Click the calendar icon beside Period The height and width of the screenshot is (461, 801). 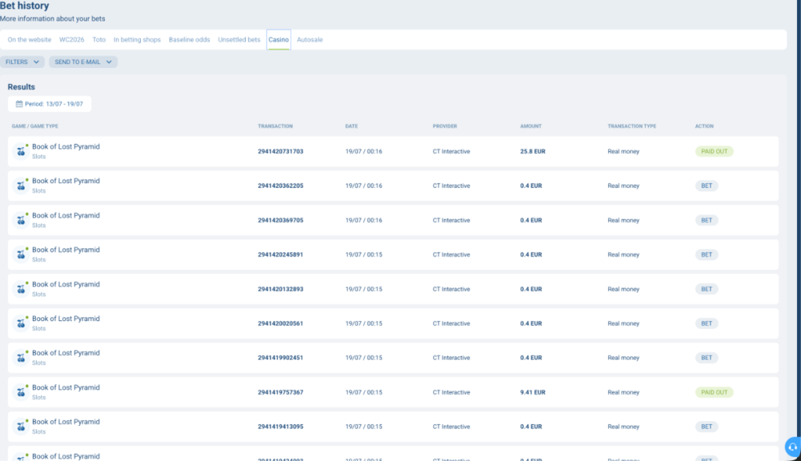click(19, 103)
